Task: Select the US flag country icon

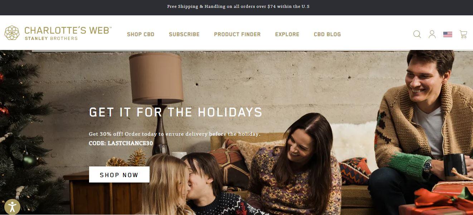Action: 448,34
